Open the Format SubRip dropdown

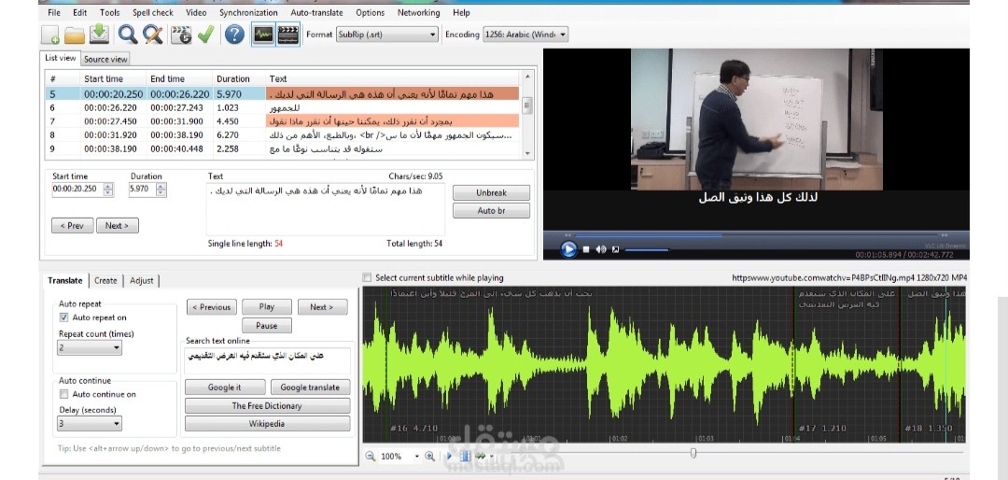coord(387,35)
